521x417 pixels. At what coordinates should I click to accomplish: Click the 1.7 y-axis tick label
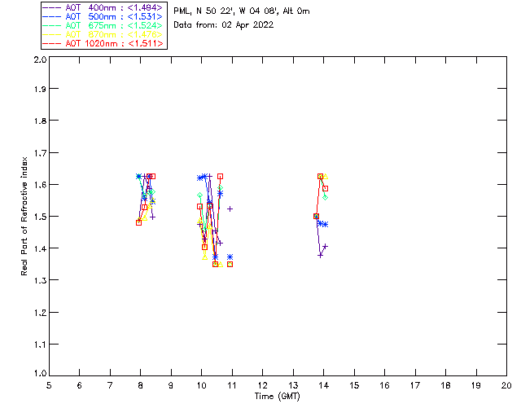pyautogui.click(x=40, y=152)
